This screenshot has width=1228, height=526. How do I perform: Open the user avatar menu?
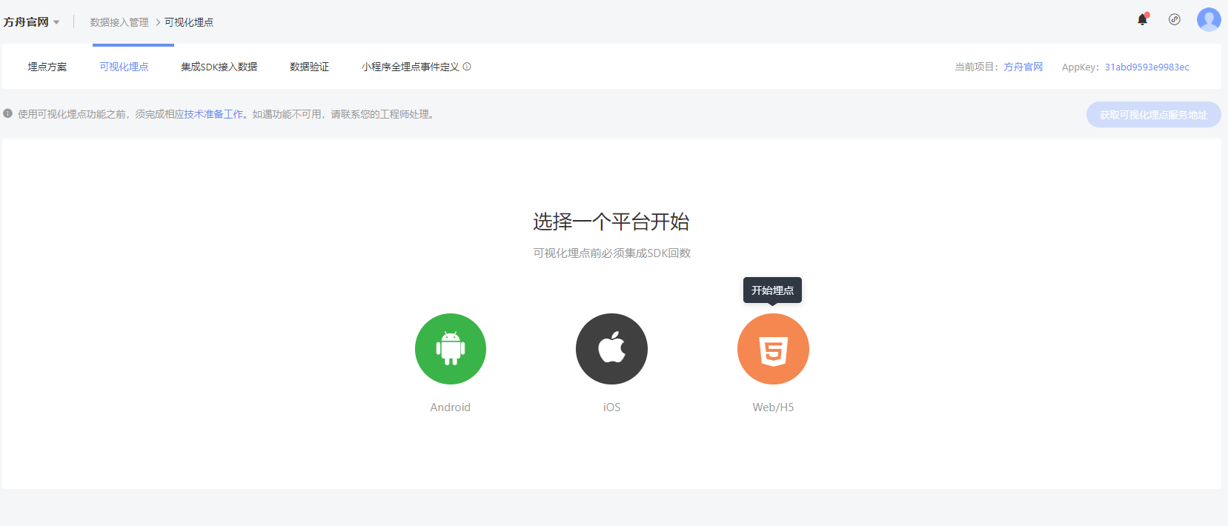pos(1209,20)
